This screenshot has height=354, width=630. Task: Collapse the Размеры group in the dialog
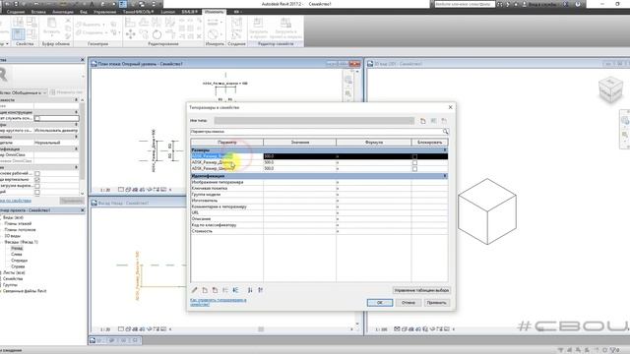tap(444, 149)
